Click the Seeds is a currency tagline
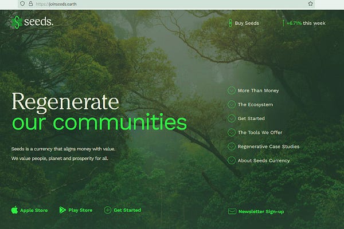Screen dimensions: 344x229 pyautogui.click(x=63, y=149)
